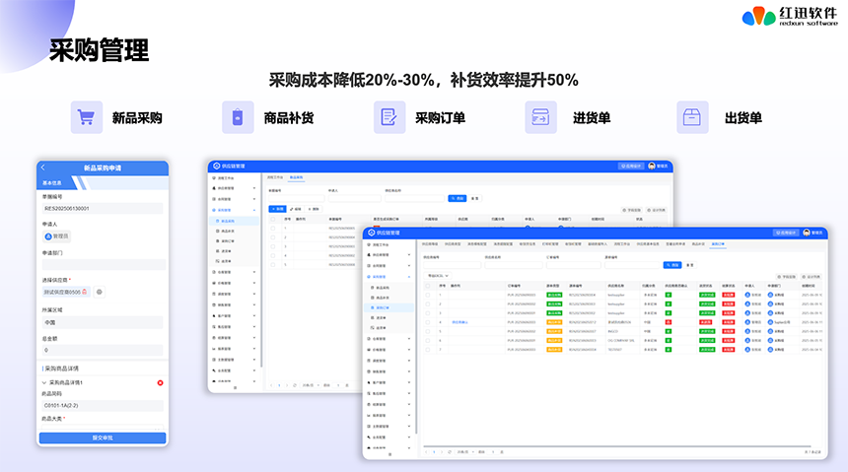848x472 pixels.
Task: Collapse the 采购商品详情1 section
Action: coord(43,381)
